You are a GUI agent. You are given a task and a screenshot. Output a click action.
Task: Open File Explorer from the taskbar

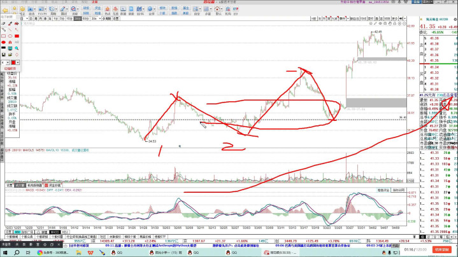(x=78, y=253)
